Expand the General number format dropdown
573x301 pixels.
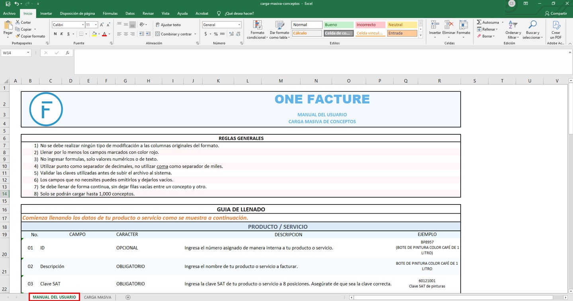(239, 25)
